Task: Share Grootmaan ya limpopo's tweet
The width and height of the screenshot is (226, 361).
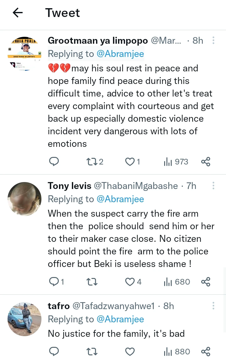Action: [x=206, y=162]
